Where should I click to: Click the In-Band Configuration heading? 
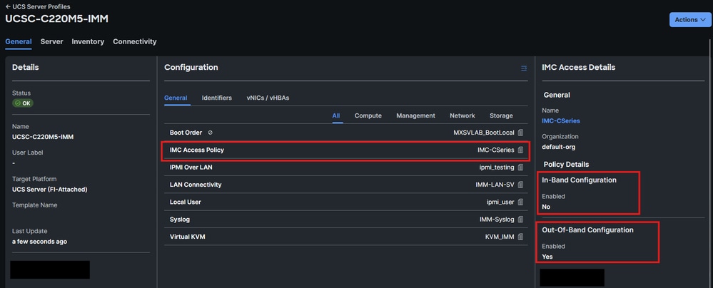click(x=579, y=180)
